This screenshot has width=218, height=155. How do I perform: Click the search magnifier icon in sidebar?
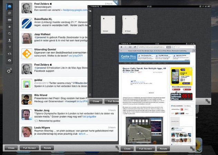9,33
